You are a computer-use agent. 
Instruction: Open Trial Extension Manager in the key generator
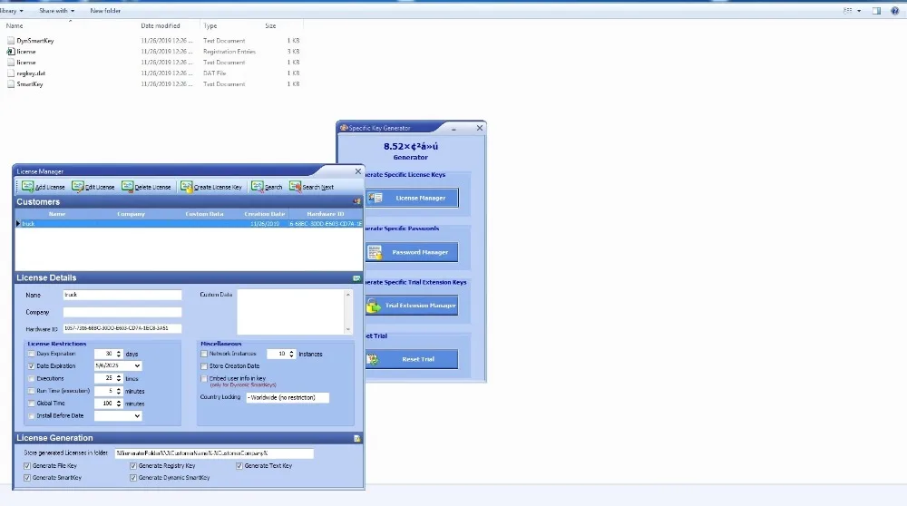click(x=412, y=306)
